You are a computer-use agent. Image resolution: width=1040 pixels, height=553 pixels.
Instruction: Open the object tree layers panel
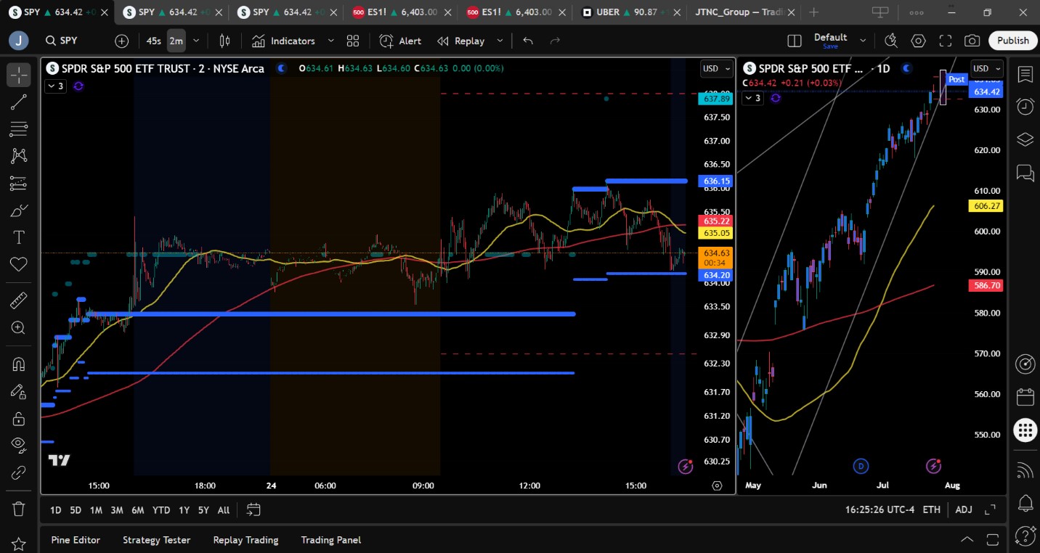point(1025,139)
